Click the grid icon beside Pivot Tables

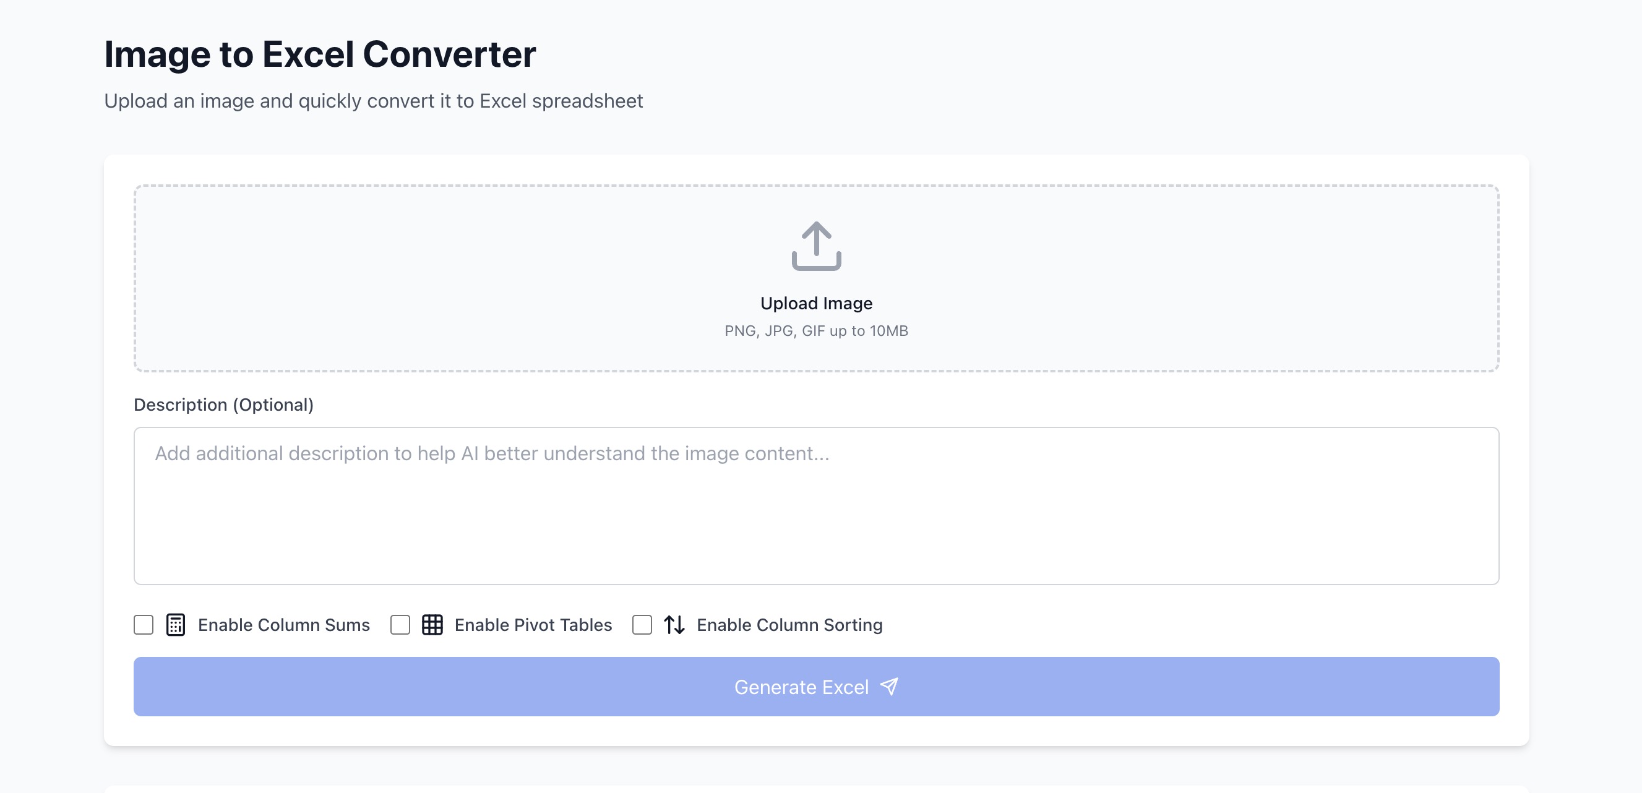pos(432,625)
